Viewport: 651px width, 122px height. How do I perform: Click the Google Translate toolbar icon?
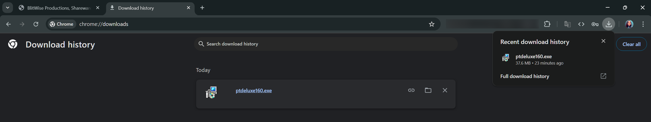pos(567,24)
